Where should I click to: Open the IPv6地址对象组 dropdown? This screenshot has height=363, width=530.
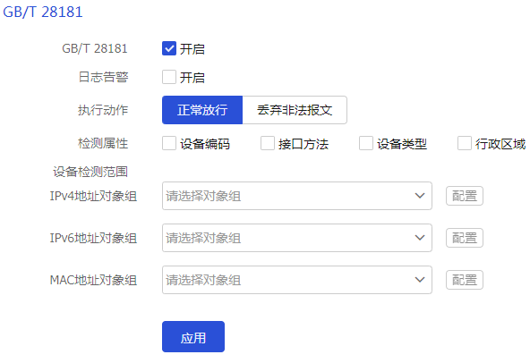click(297, 238)
